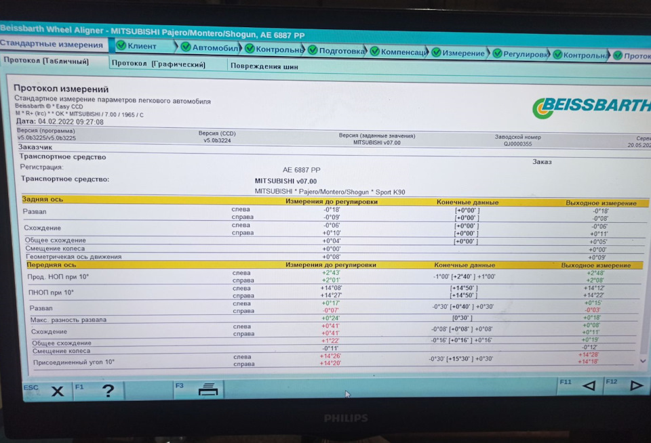This screenshot has height=443, width=651.
Task: Click Геометрическая ось движения row label
Action: click(73, 256)
